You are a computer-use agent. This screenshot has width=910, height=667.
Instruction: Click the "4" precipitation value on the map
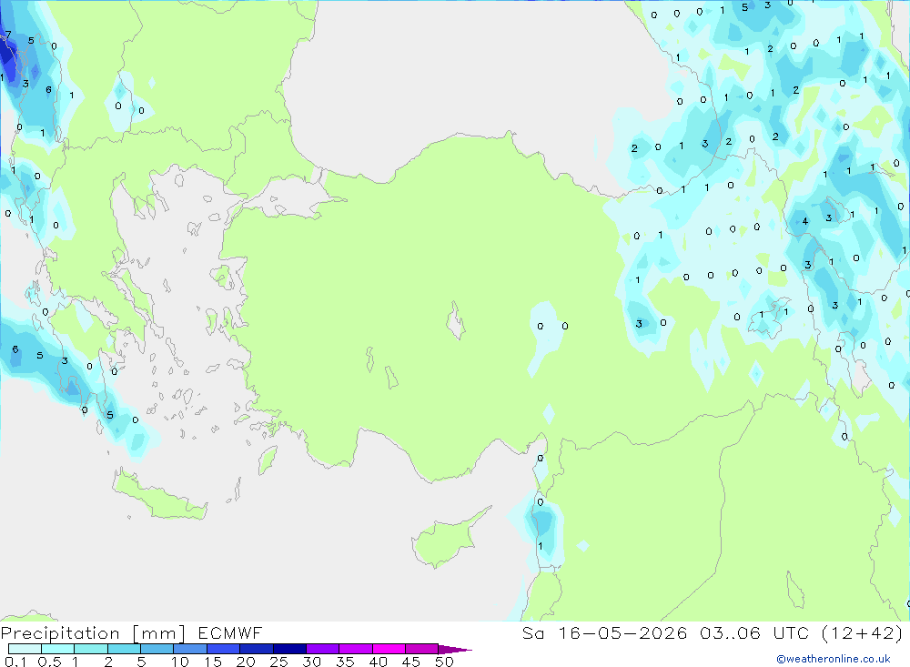(805, 221)
